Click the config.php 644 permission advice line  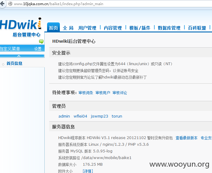(115, 64)
